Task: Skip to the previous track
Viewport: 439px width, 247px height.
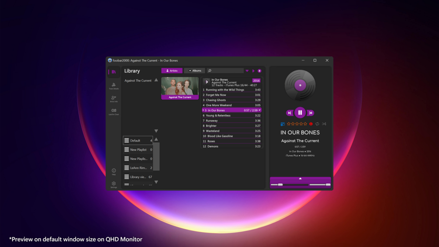Action: pos(290,113)
